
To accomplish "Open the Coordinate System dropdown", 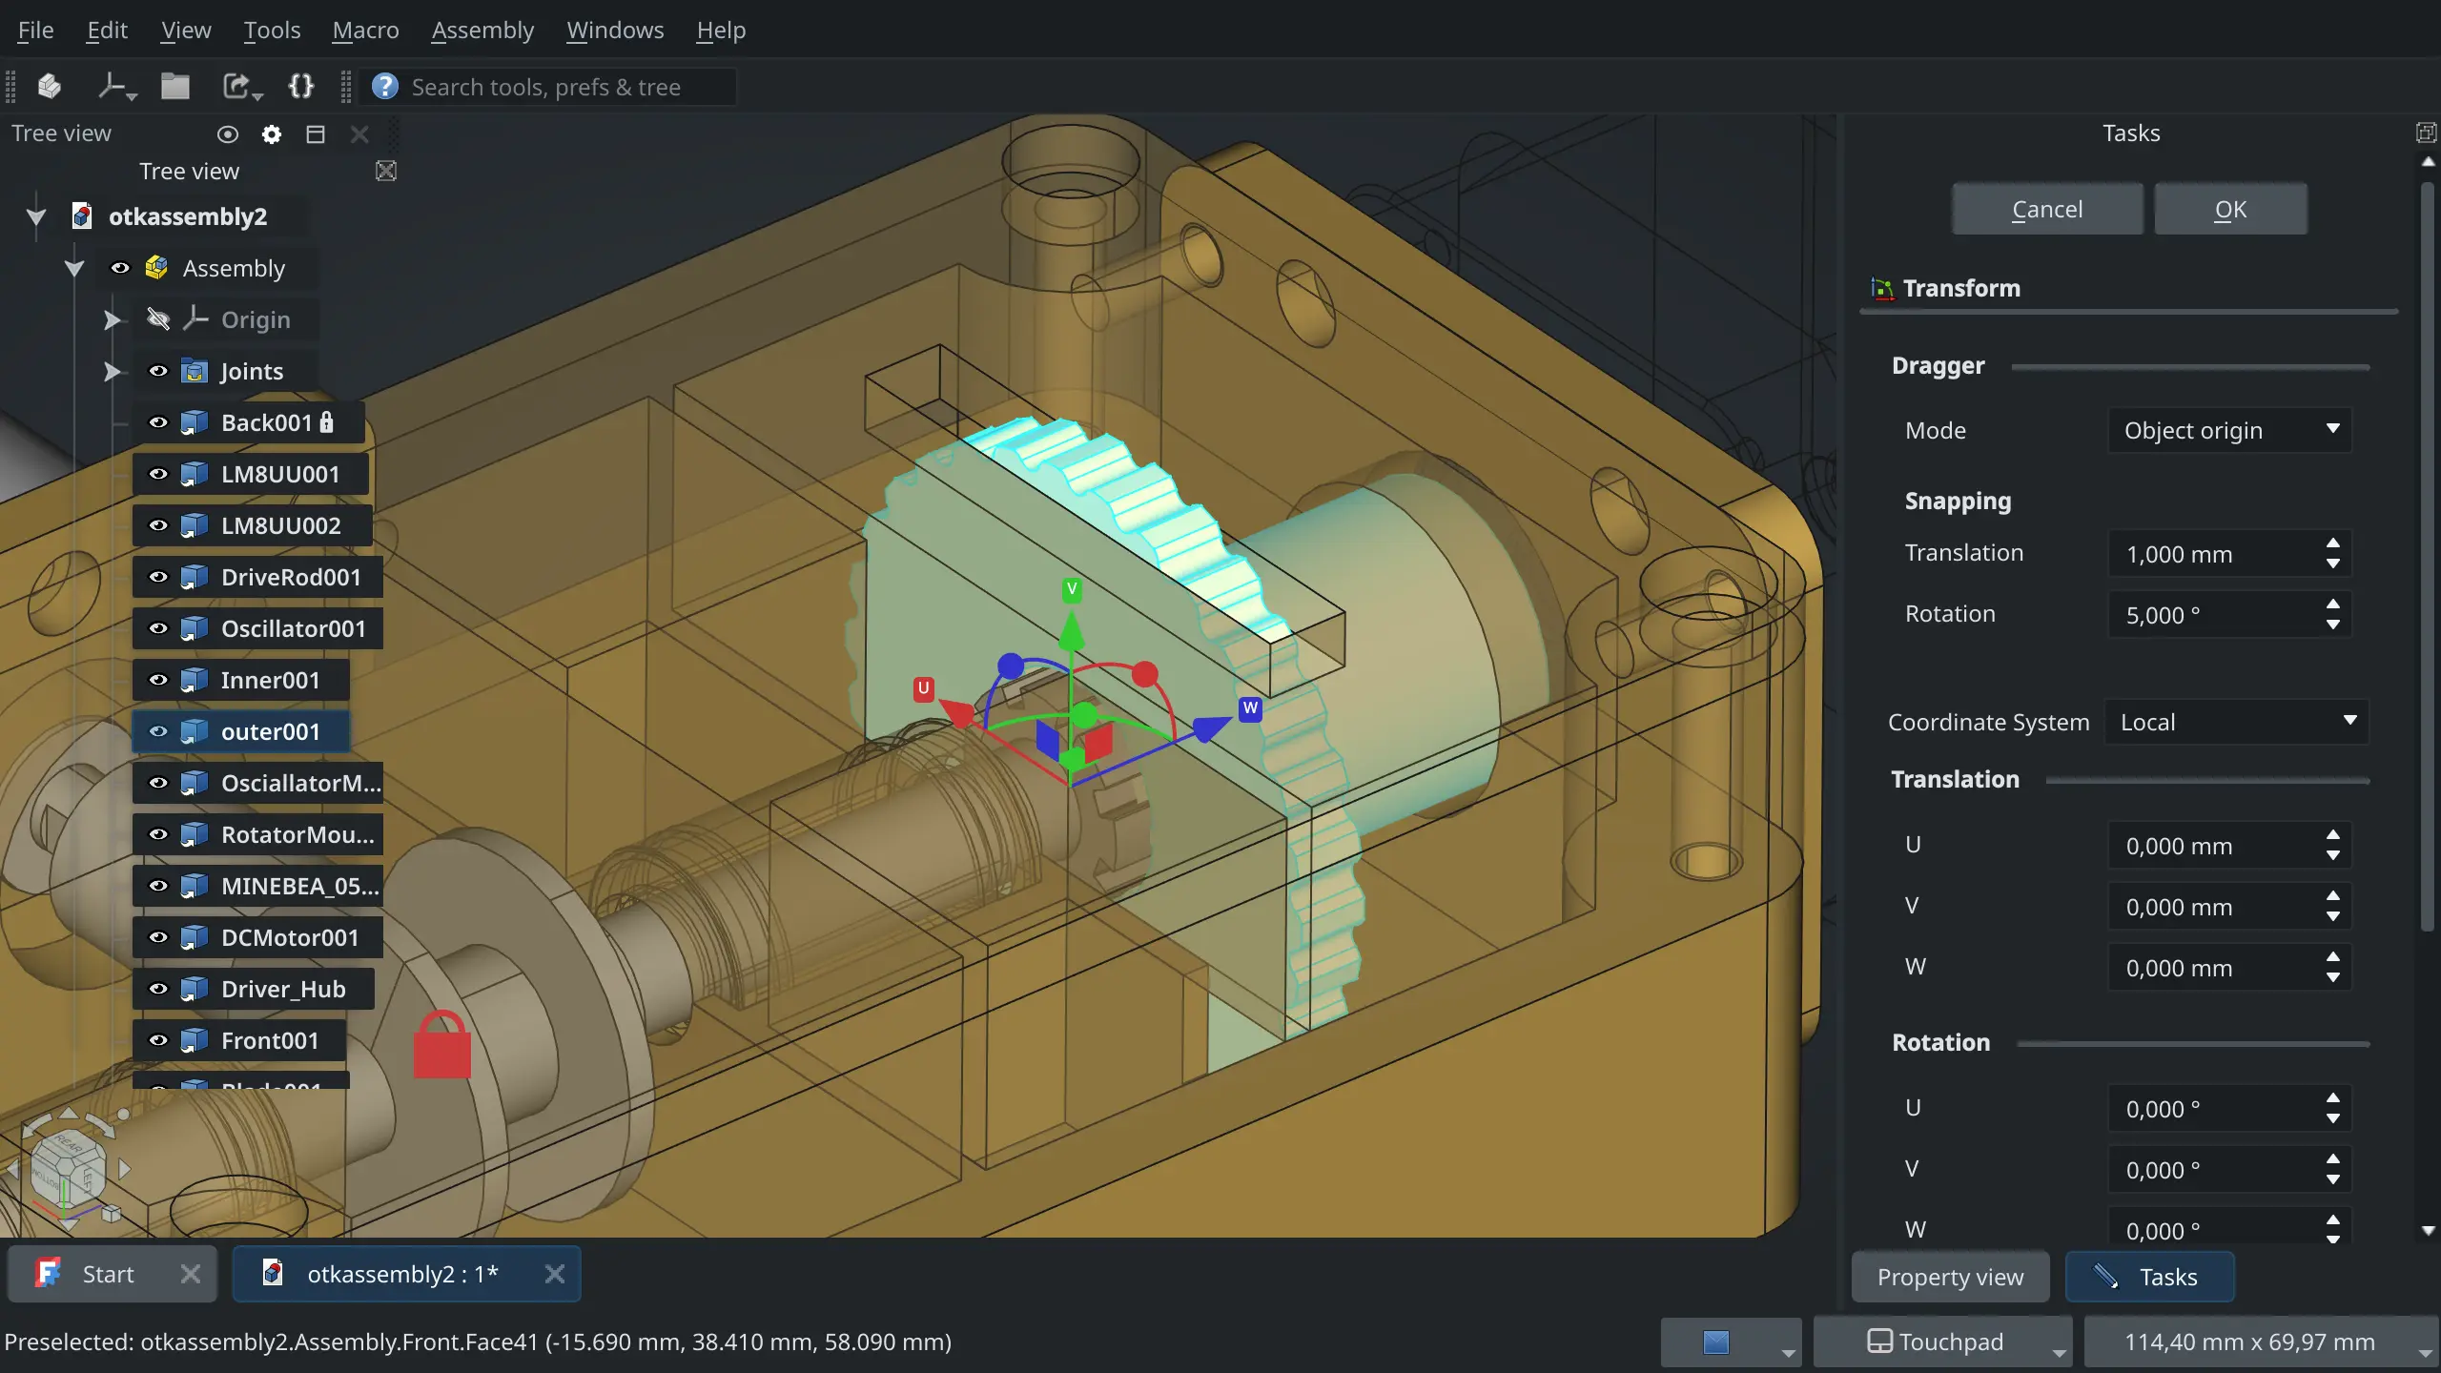I will tap(2237, 722).
